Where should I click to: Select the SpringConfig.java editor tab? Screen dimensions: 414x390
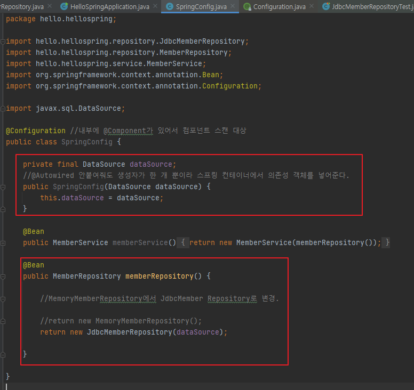(x=201, y=6)
